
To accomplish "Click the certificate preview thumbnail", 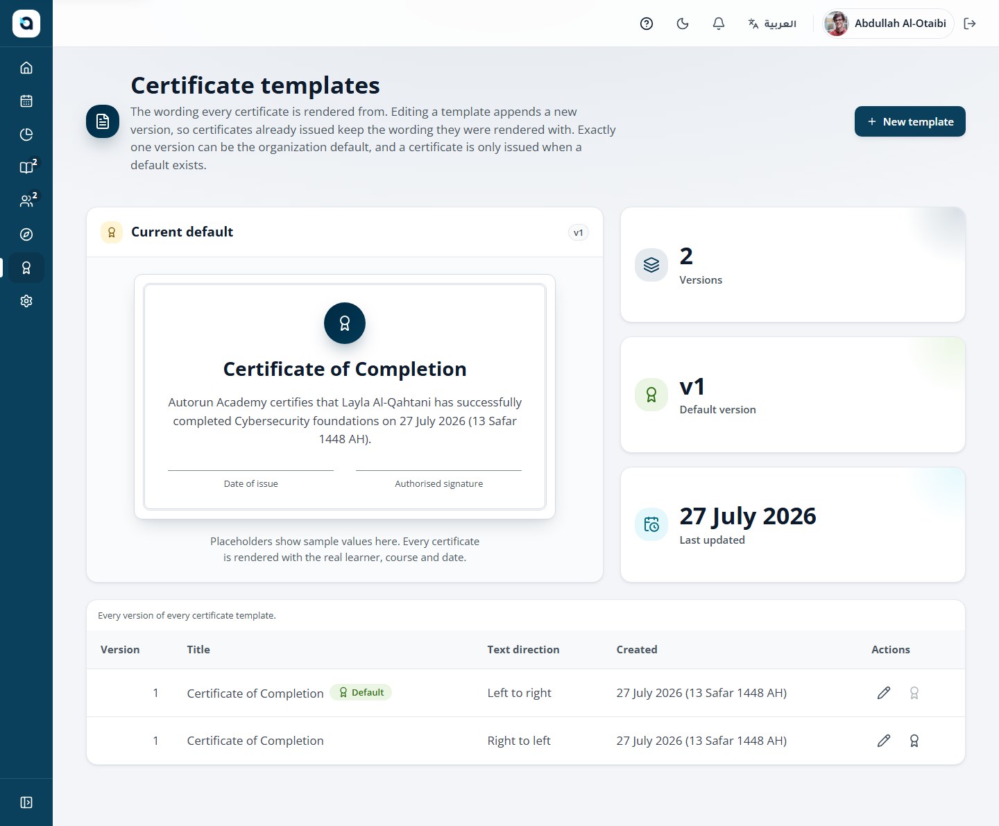I will tap(345, 397).
